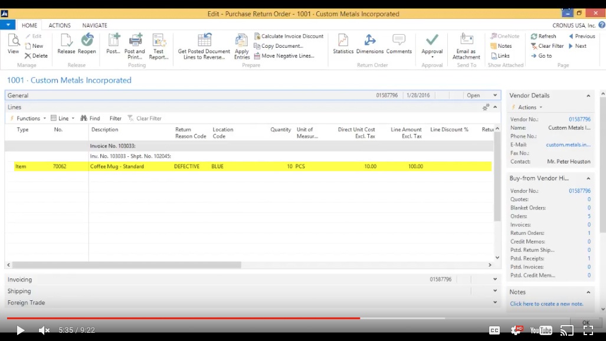Move Negative Lines
This screenshot has width=606, height=341.
(284, 55)
